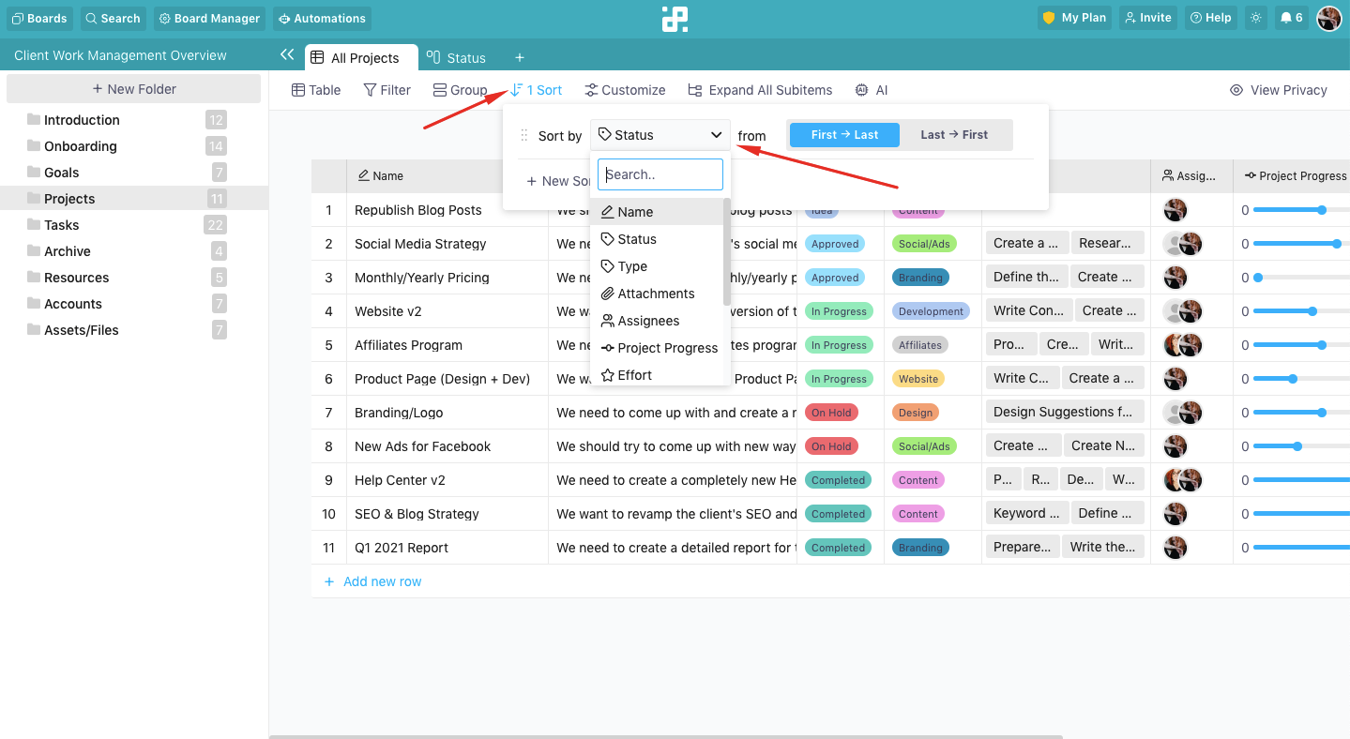Open the Group options
Screen dimensions: 1350x739
click(460, 90)
